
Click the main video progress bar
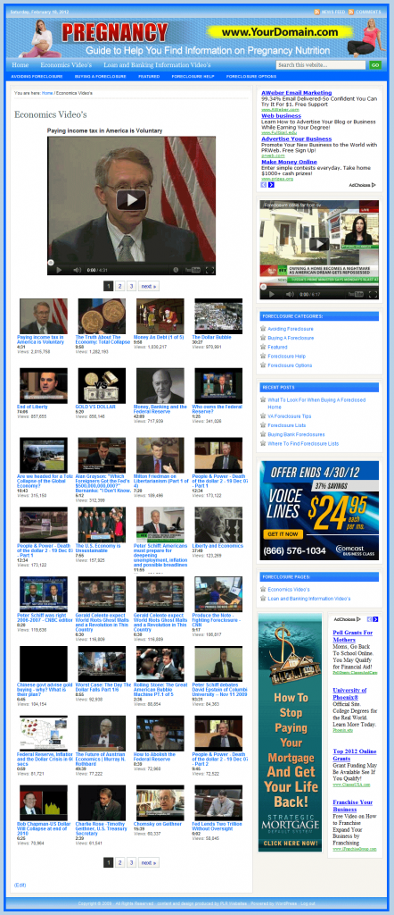(x=131, y=262)
